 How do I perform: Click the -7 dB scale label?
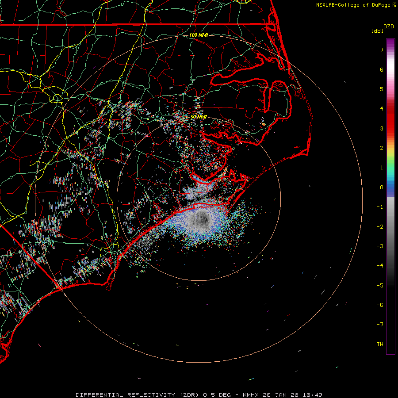380,325
